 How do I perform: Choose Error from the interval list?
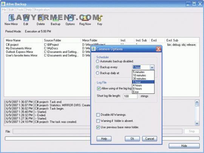[143, 92]
